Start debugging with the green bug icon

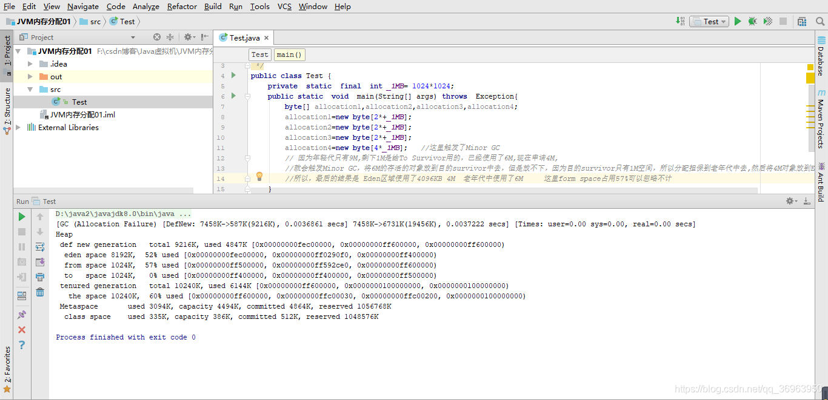point(752,21)
